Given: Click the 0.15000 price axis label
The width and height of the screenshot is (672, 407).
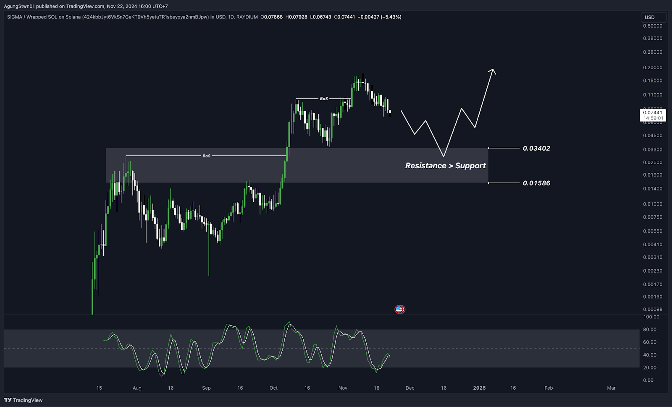Looking at the screenshot, I should (x=653, y=81).
